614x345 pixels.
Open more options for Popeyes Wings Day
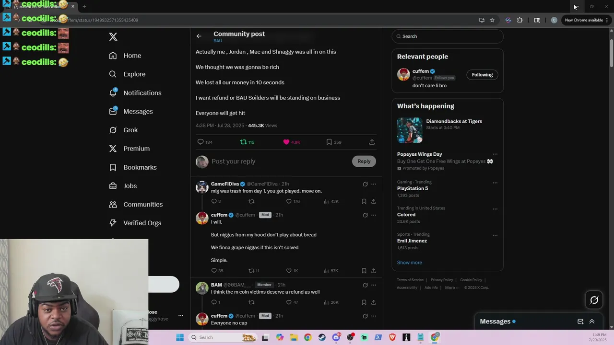tap(495, 154)
